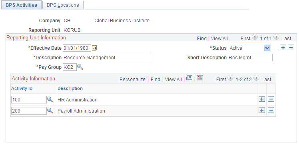The height and width of the screenshot is (144, 299).
Task: Click First in Activity Information grid
Action: 221,80
